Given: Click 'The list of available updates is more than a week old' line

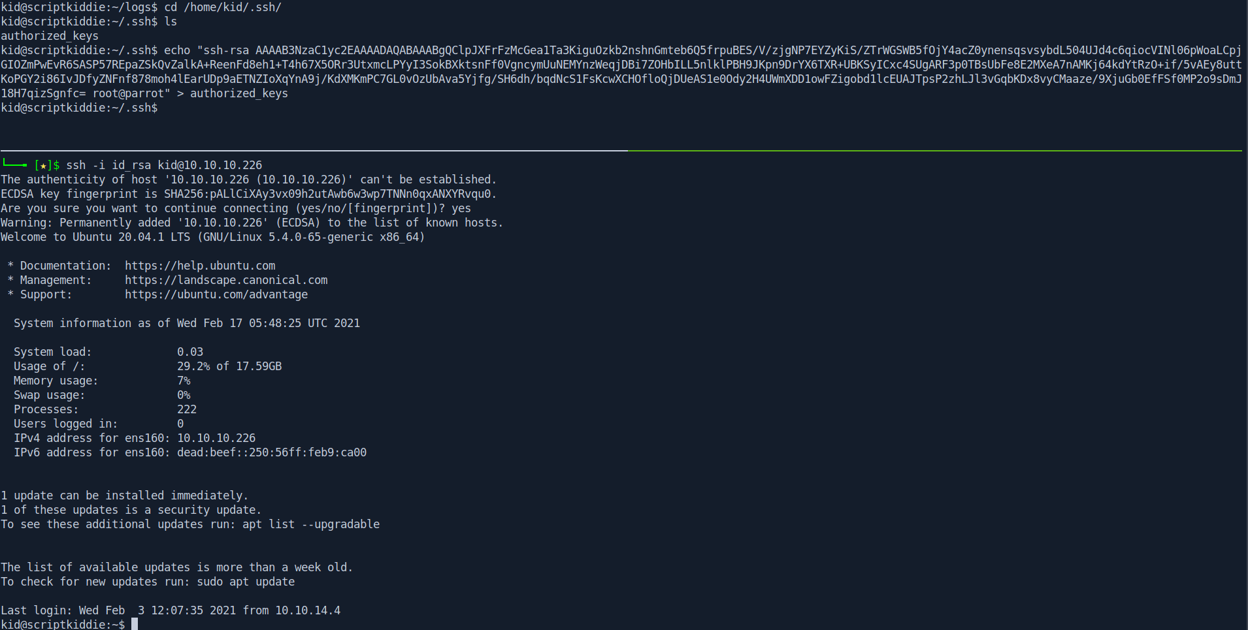Looking at the screenshot, I should pyautogui.click(x=177, y=567).
